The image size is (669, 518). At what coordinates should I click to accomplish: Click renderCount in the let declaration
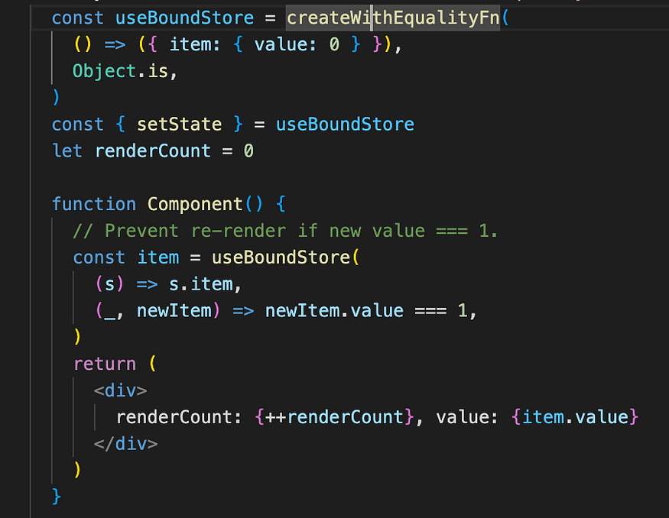[x=153, y=151]
